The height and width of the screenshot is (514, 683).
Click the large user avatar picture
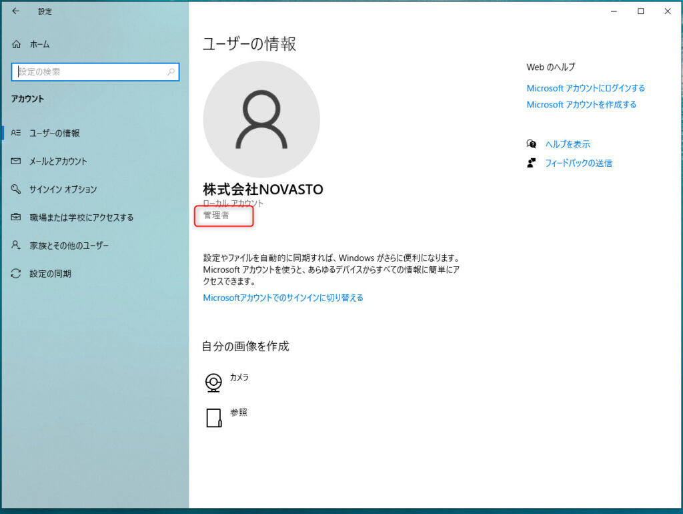pos(261,119)
